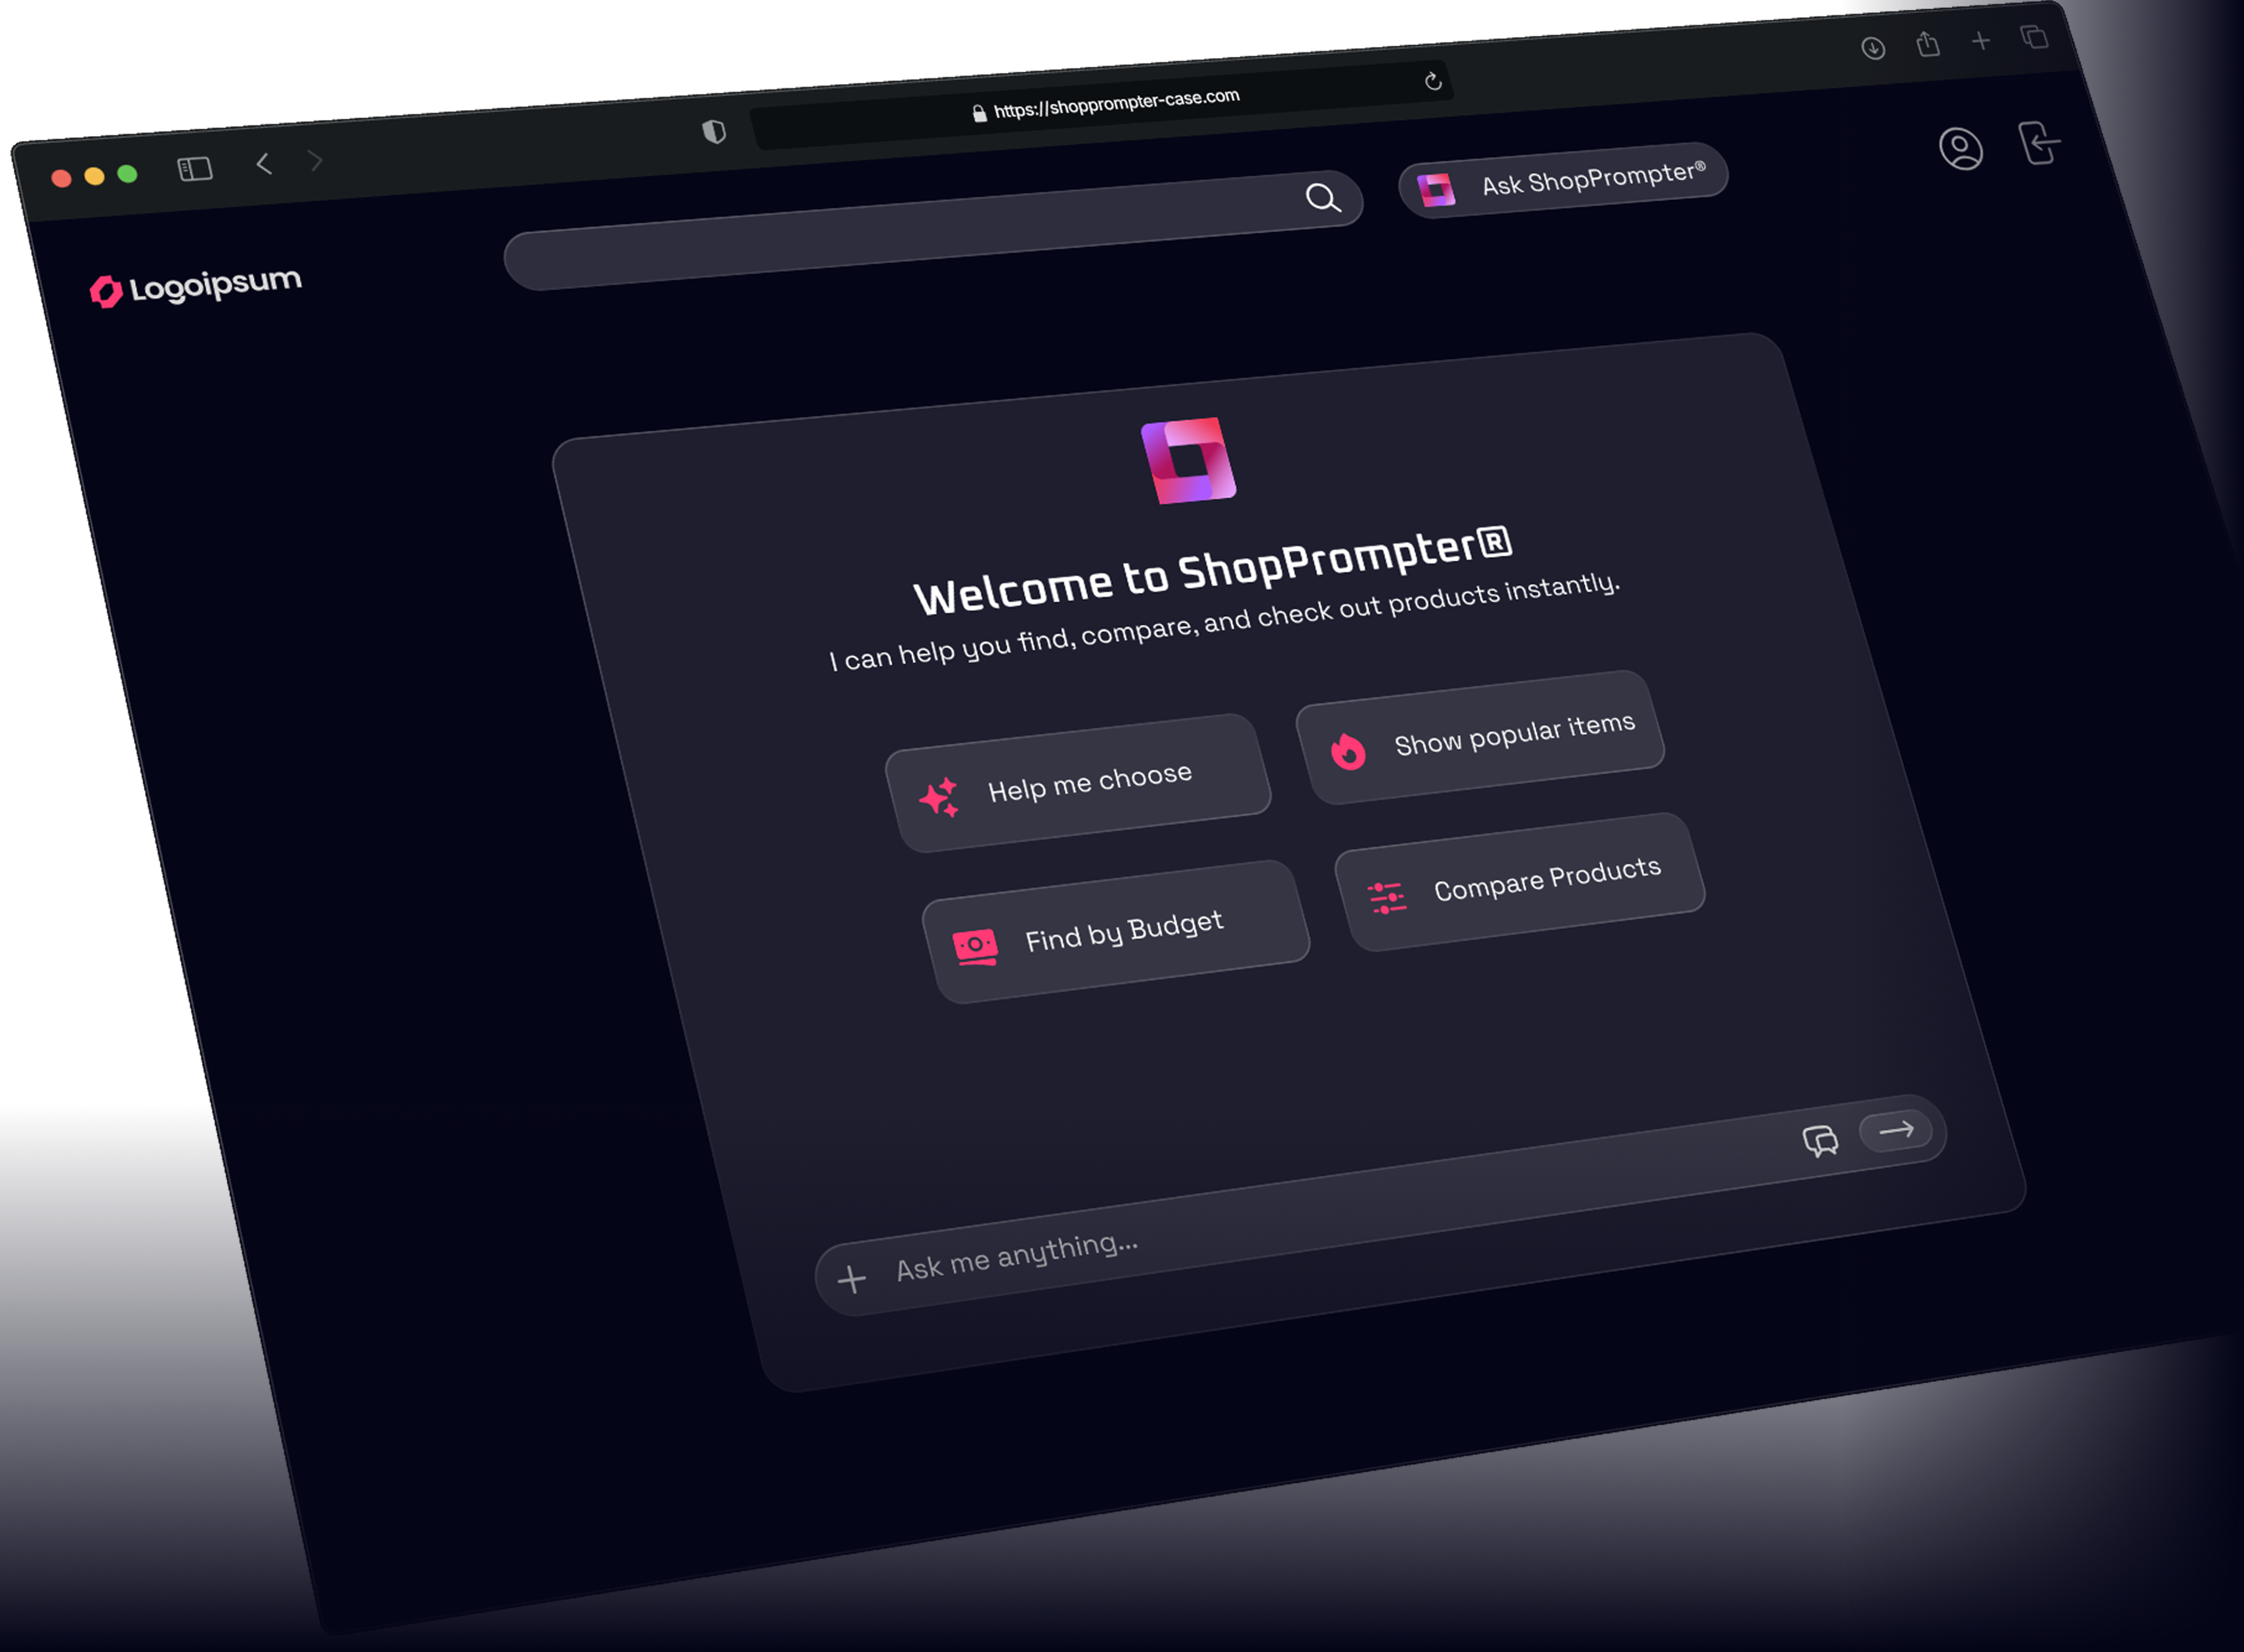
Task: Reload the page via address bar icon
Action: click(1433, 81)
